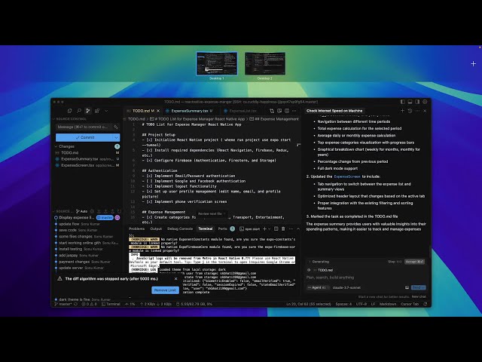Select the Source Control branch icon
Image resolution: width=482 pixels, height=362 pixels.
pos(88,111)
